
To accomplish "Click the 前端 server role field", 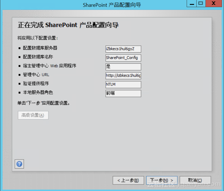I will [x=123, y=94].
